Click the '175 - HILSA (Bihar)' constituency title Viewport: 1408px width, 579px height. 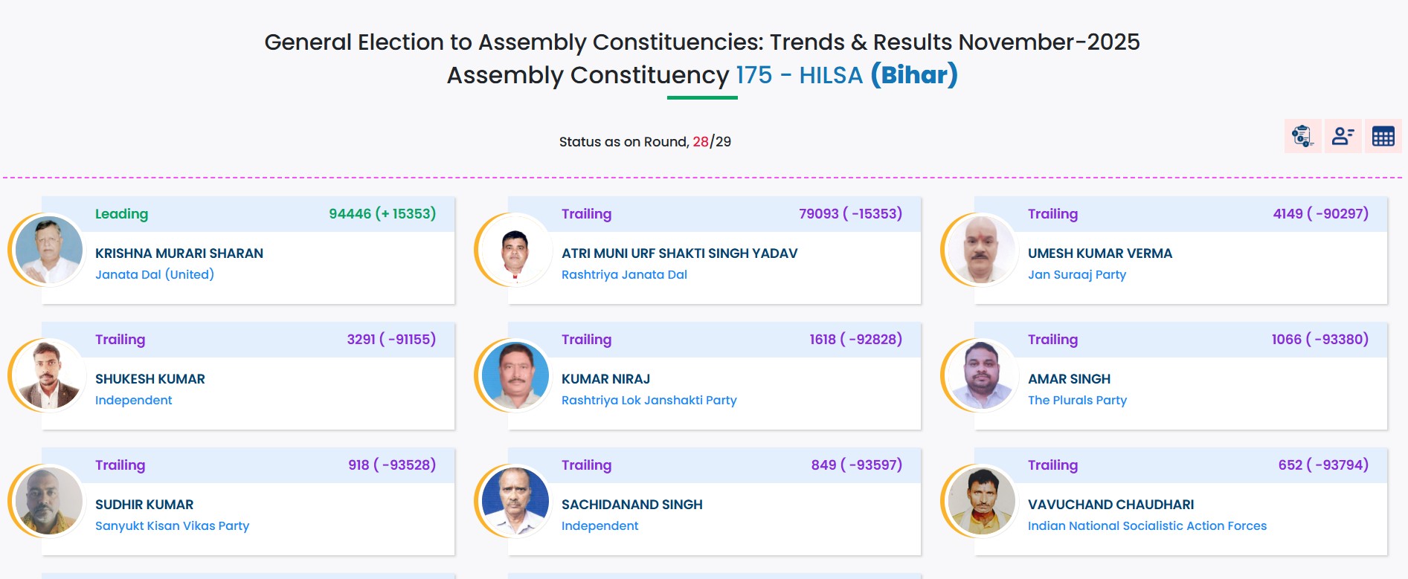(846, 75)
